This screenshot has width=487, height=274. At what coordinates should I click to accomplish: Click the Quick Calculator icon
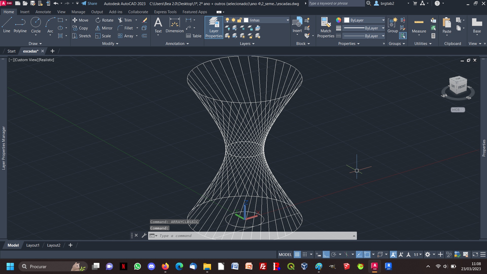pyautogui.click(x=433, y=36)
